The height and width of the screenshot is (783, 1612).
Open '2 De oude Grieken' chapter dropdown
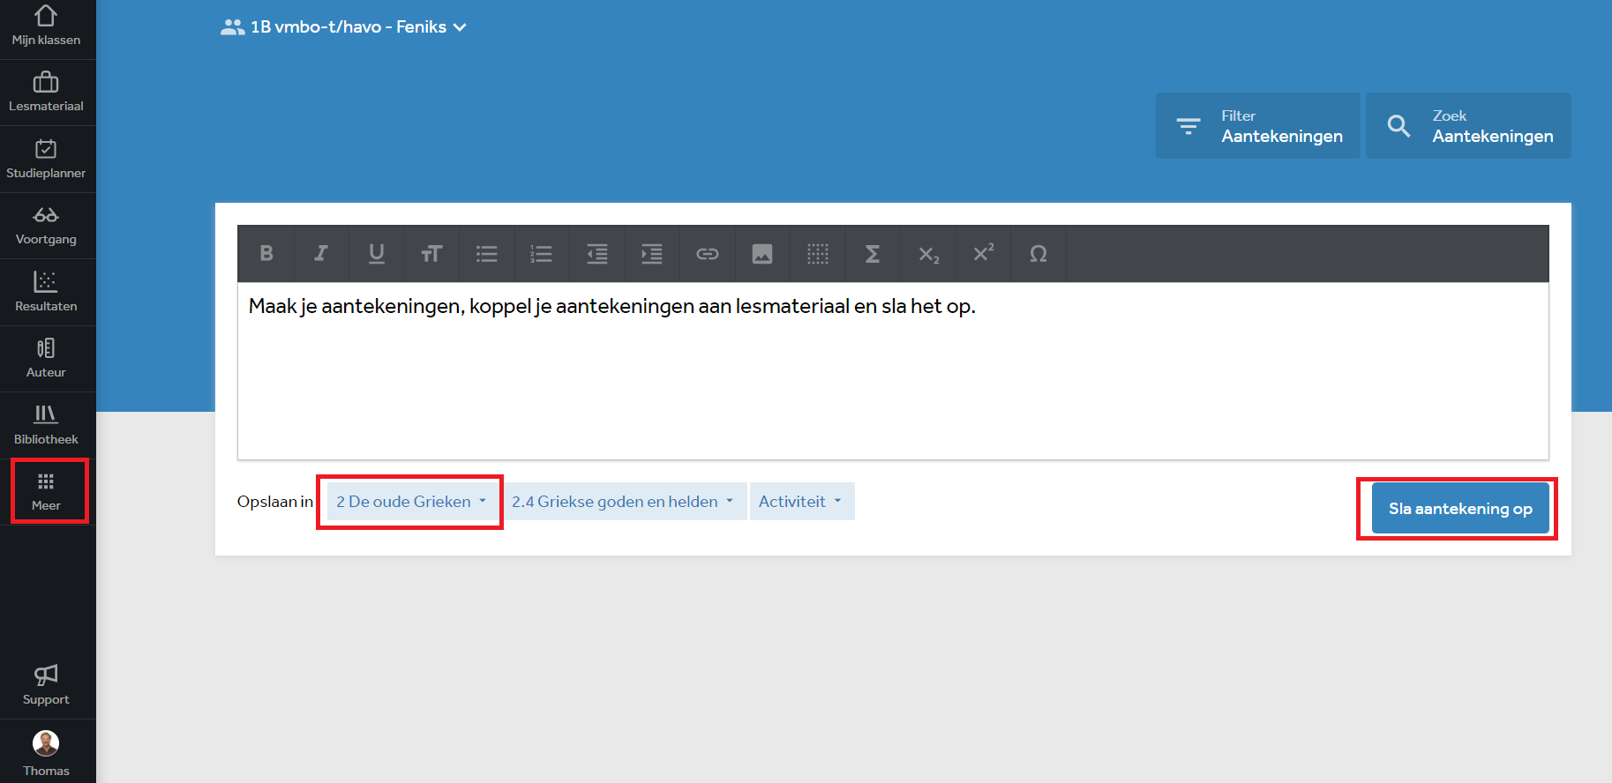point(411,502)
